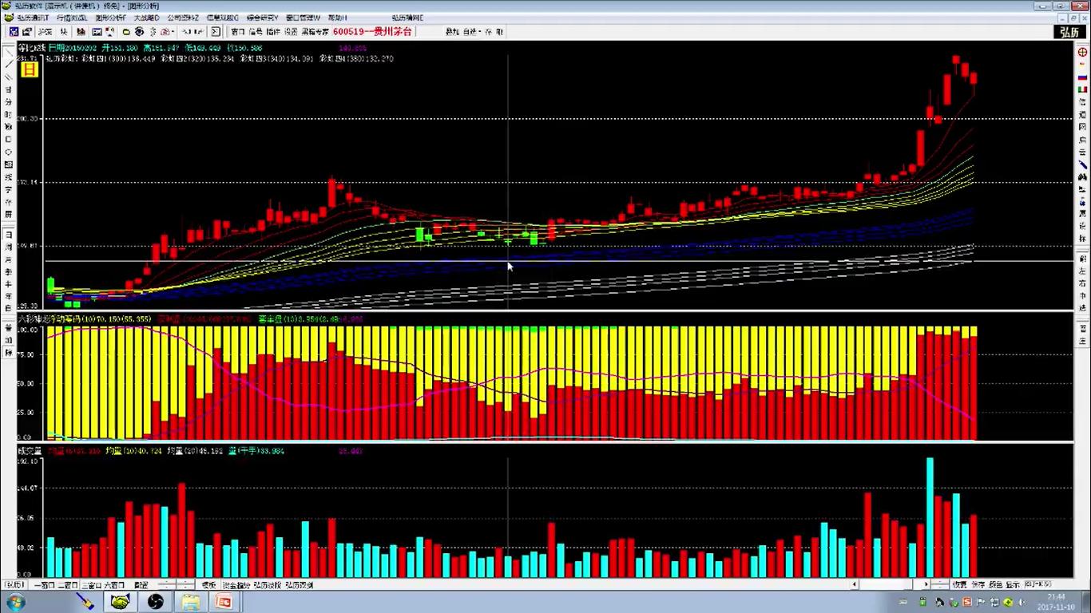Click the boxed arrow icon left of 窗口
Image resolution: width=1091 pixels, height=613 pixels.
[x=216, y=32]
